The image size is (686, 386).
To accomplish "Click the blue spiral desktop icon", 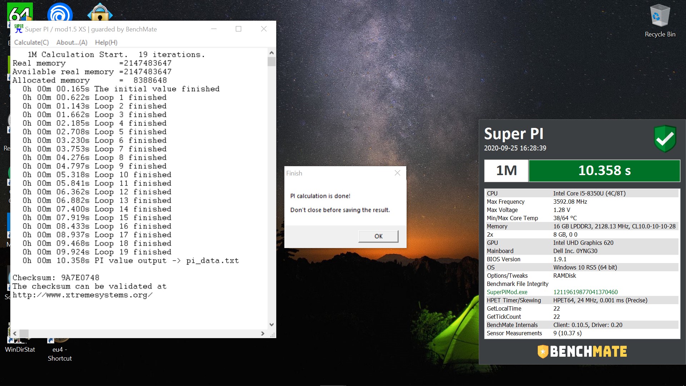I will coord(60,12).
